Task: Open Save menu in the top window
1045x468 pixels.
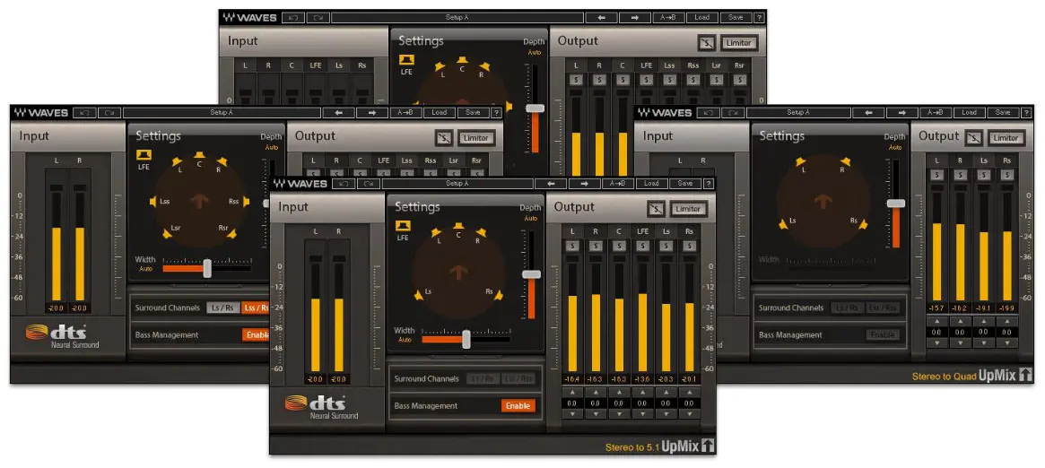Action: pyautogui.click(x=736, y=17)
